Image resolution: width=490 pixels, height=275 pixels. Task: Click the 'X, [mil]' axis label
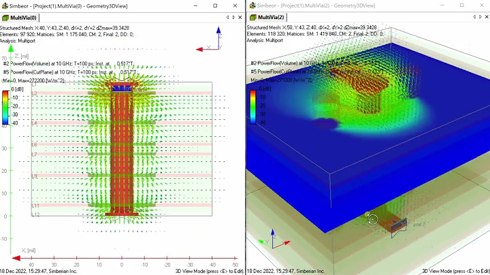[x=29, y=250]
